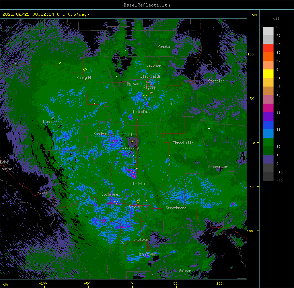Select the Ponoka city label

click(164, 47)
